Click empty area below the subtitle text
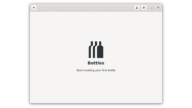Viewport: 192px width, 108px height. [x=96, y=87]
